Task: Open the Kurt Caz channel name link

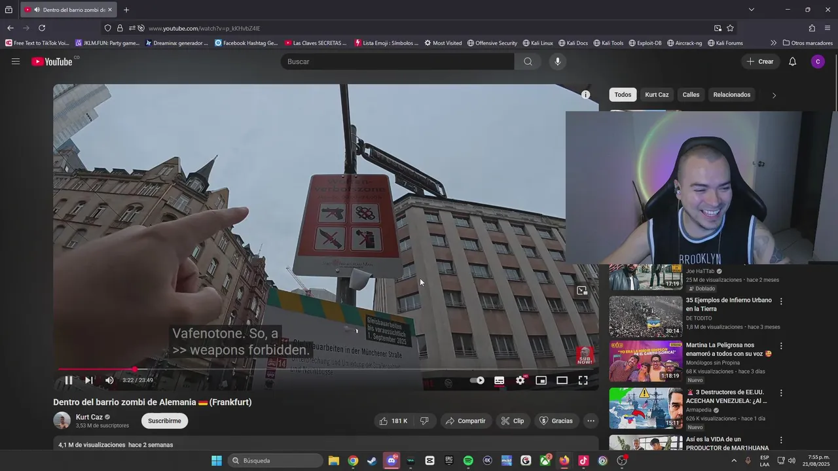Action: tap(89, 417)
